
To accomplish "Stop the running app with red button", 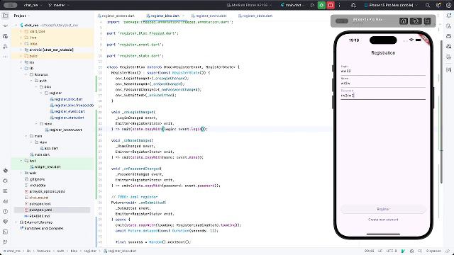I will click(x=331, y=5).
